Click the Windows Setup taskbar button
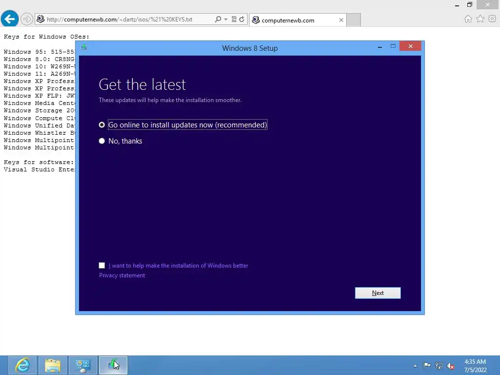Screen dimensions: 500x375 pyautogui.click(x=113, y=365)
